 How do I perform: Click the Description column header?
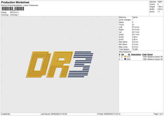(x=136, y=54)
